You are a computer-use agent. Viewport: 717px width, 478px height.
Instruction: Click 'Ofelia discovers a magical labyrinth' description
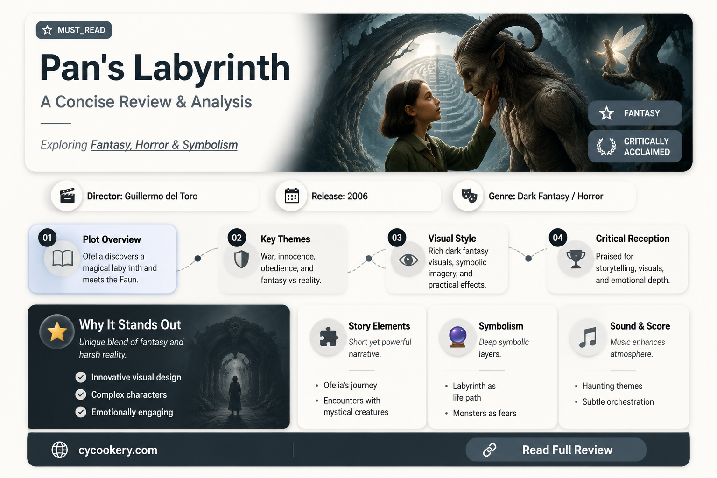(119, 268)
